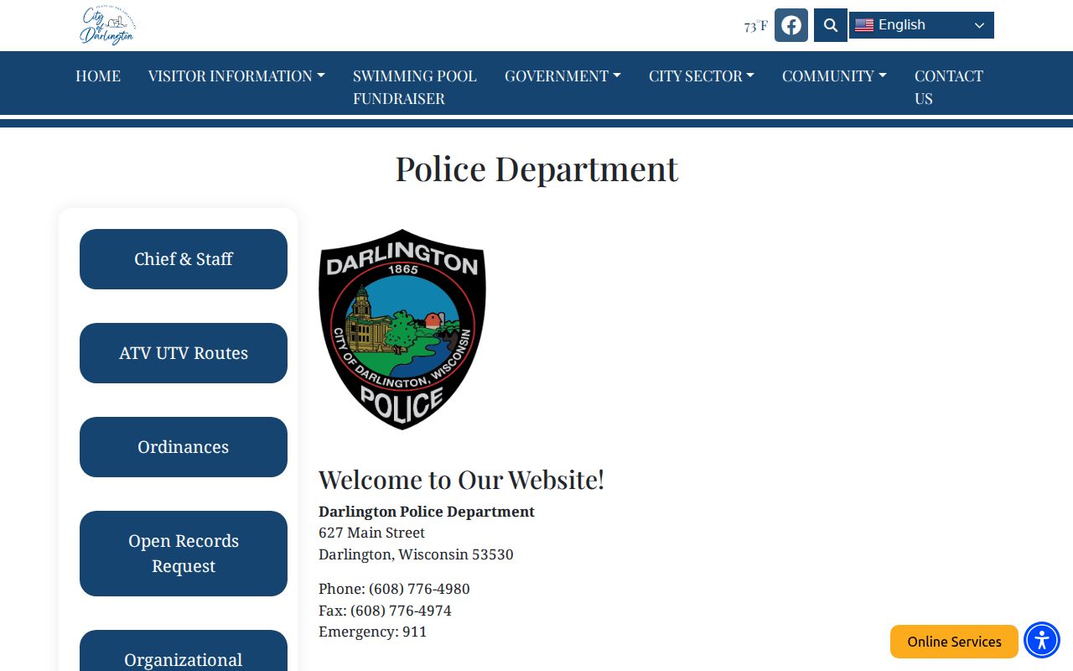Click the search magnifier icon
Image resolution: width=1073 pixels, height=671 pixels.
831,25
